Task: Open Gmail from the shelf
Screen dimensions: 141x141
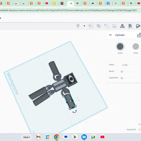Action: point(38,137)
